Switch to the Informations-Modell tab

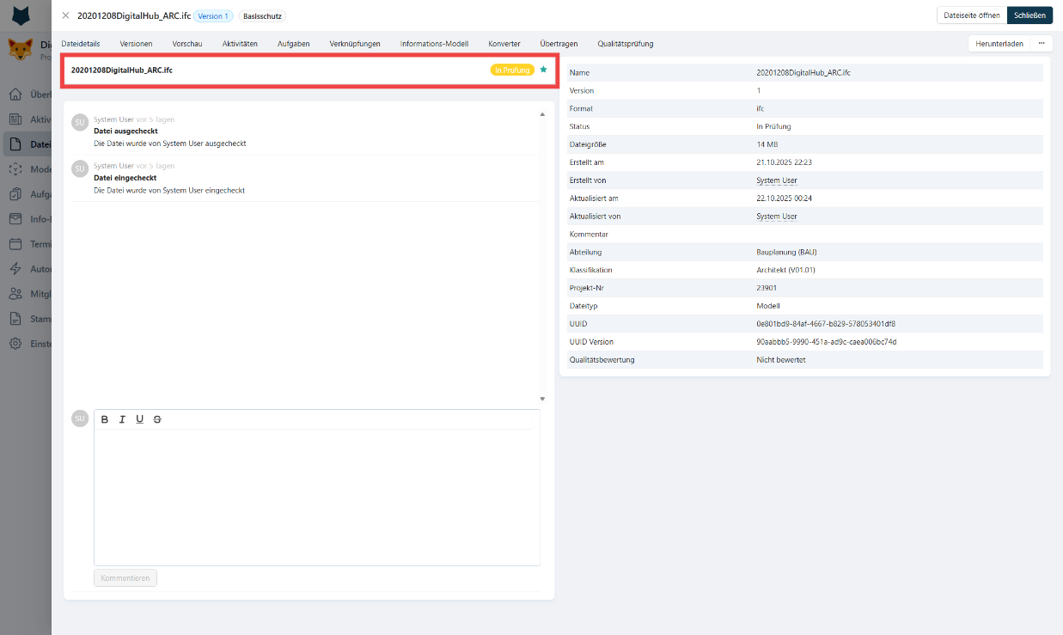[434, 44]
